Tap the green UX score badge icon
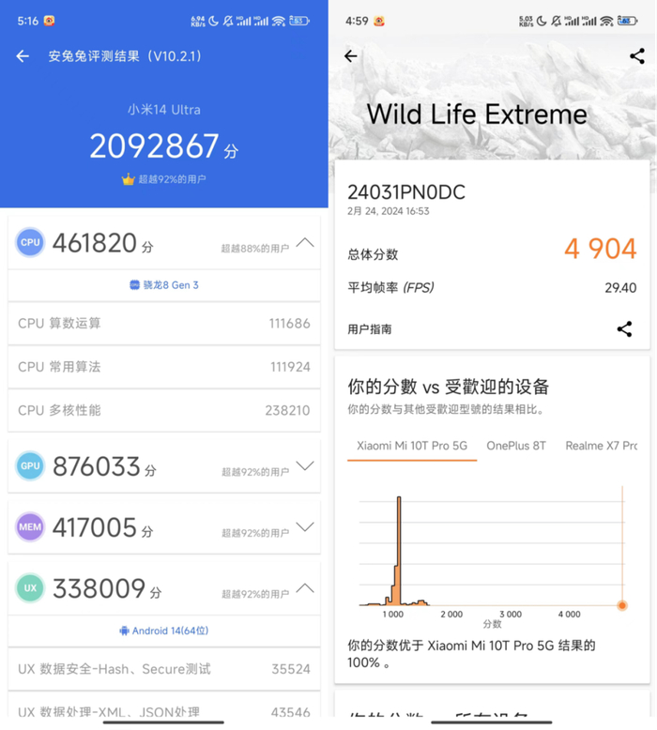 [30, 588]
